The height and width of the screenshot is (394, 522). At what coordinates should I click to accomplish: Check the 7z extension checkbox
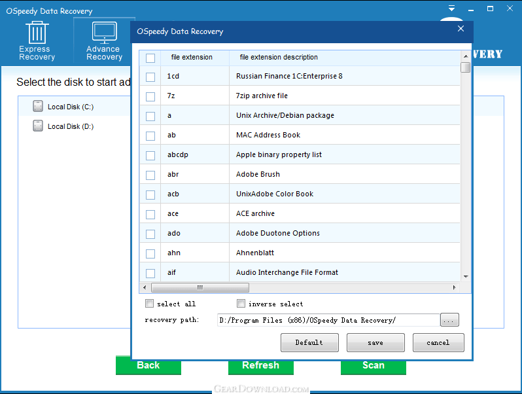pos(150,97)
